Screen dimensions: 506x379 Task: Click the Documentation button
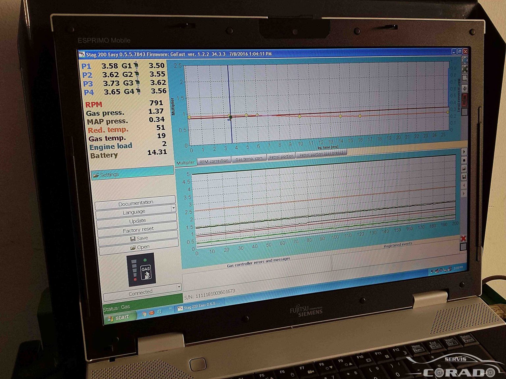(x=135, y=203)
